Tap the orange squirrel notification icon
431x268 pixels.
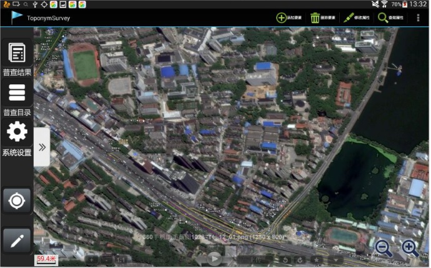[x=7, y=4]
